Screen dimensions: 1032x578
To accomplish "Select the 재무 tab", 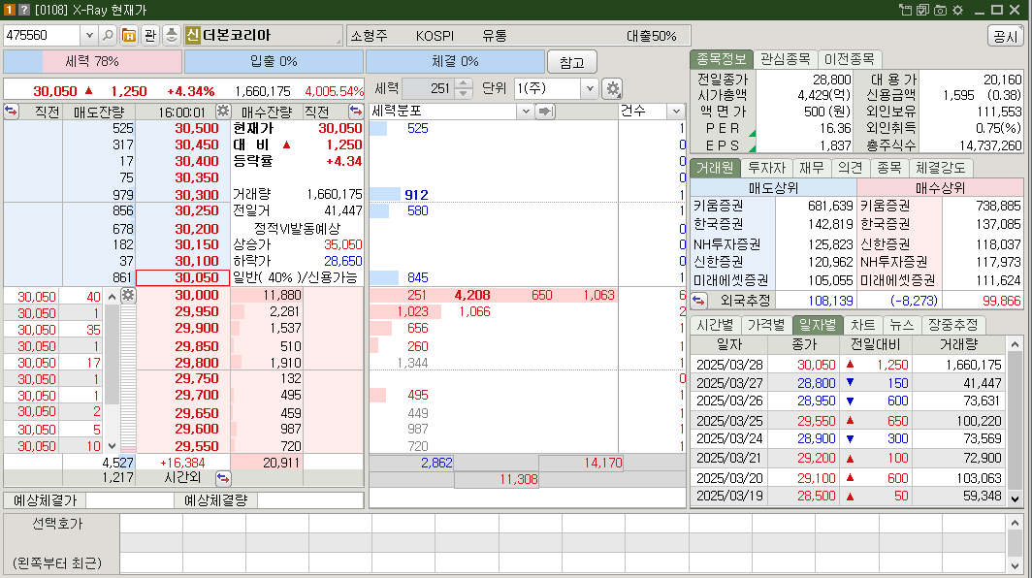I will click(x=812, y=168).
